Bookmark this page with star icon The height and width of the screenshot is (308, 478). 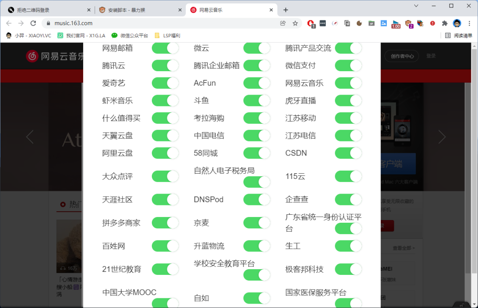coord(295,23)
